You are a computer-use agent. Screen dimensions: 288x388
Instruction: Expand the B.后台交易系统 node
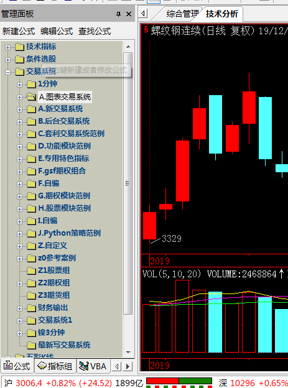pos(19,122)
